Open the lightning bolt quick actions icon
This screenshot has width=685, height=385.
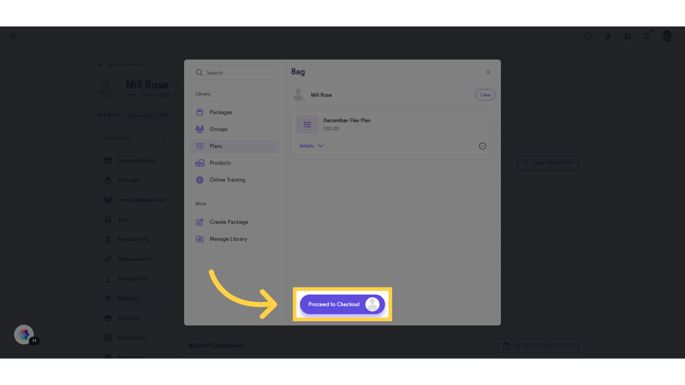pyautogui.click(x=608, y=36)
